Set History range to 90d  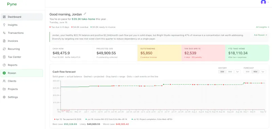(230, 72)
